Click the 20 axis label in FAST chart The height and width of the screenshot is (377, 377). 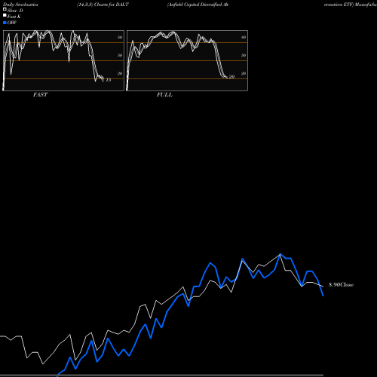(x=120, y=73)
